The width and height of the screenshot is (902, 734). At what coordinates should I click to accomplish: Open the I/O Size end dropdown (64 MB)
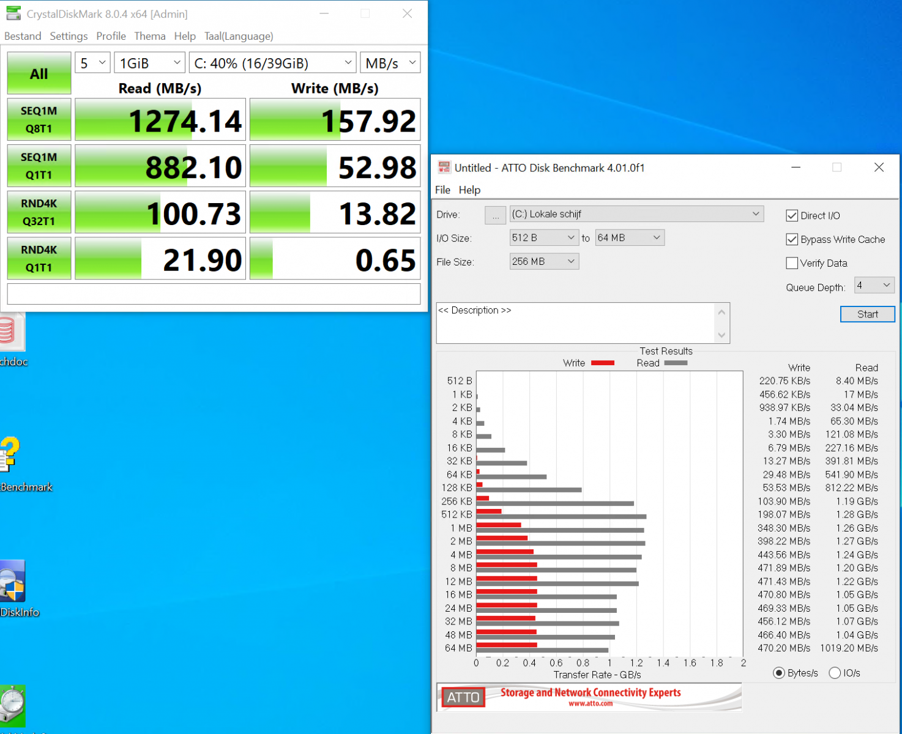[630, 238]
